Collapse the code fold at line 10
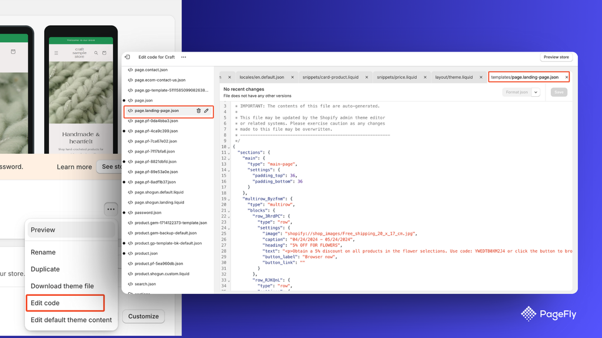 [x=229, y=147]
